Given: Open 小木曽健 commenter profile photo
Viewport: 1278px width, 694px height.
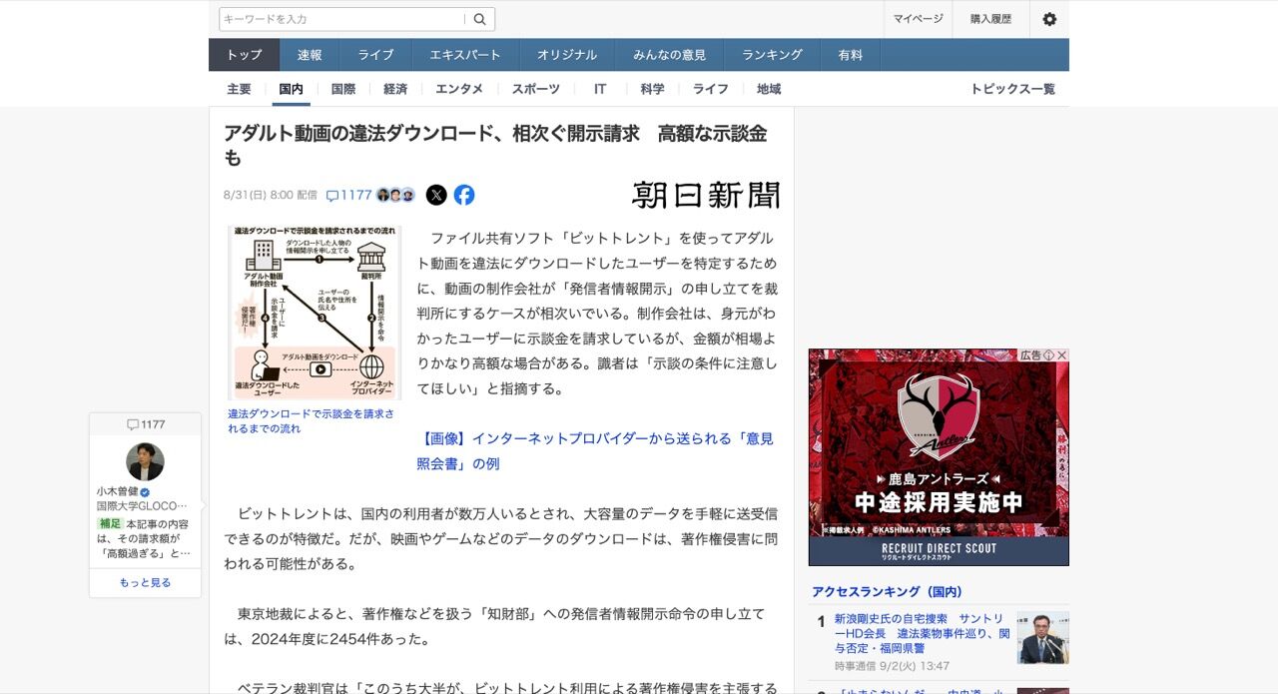Looking at the screenshot, I should (145, 462).
